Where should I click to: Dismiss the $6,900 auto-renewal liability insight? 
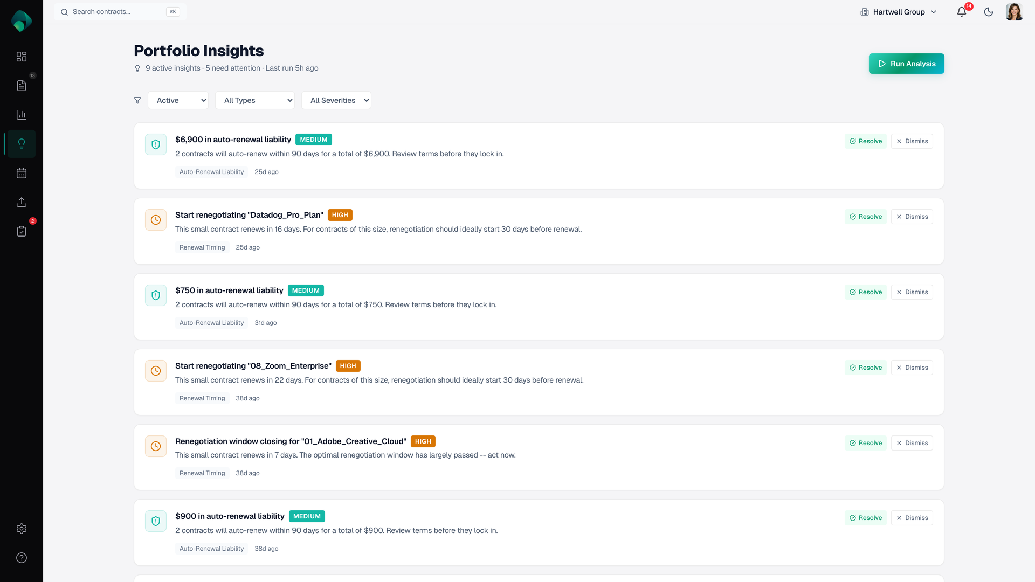tap(912, 141)
